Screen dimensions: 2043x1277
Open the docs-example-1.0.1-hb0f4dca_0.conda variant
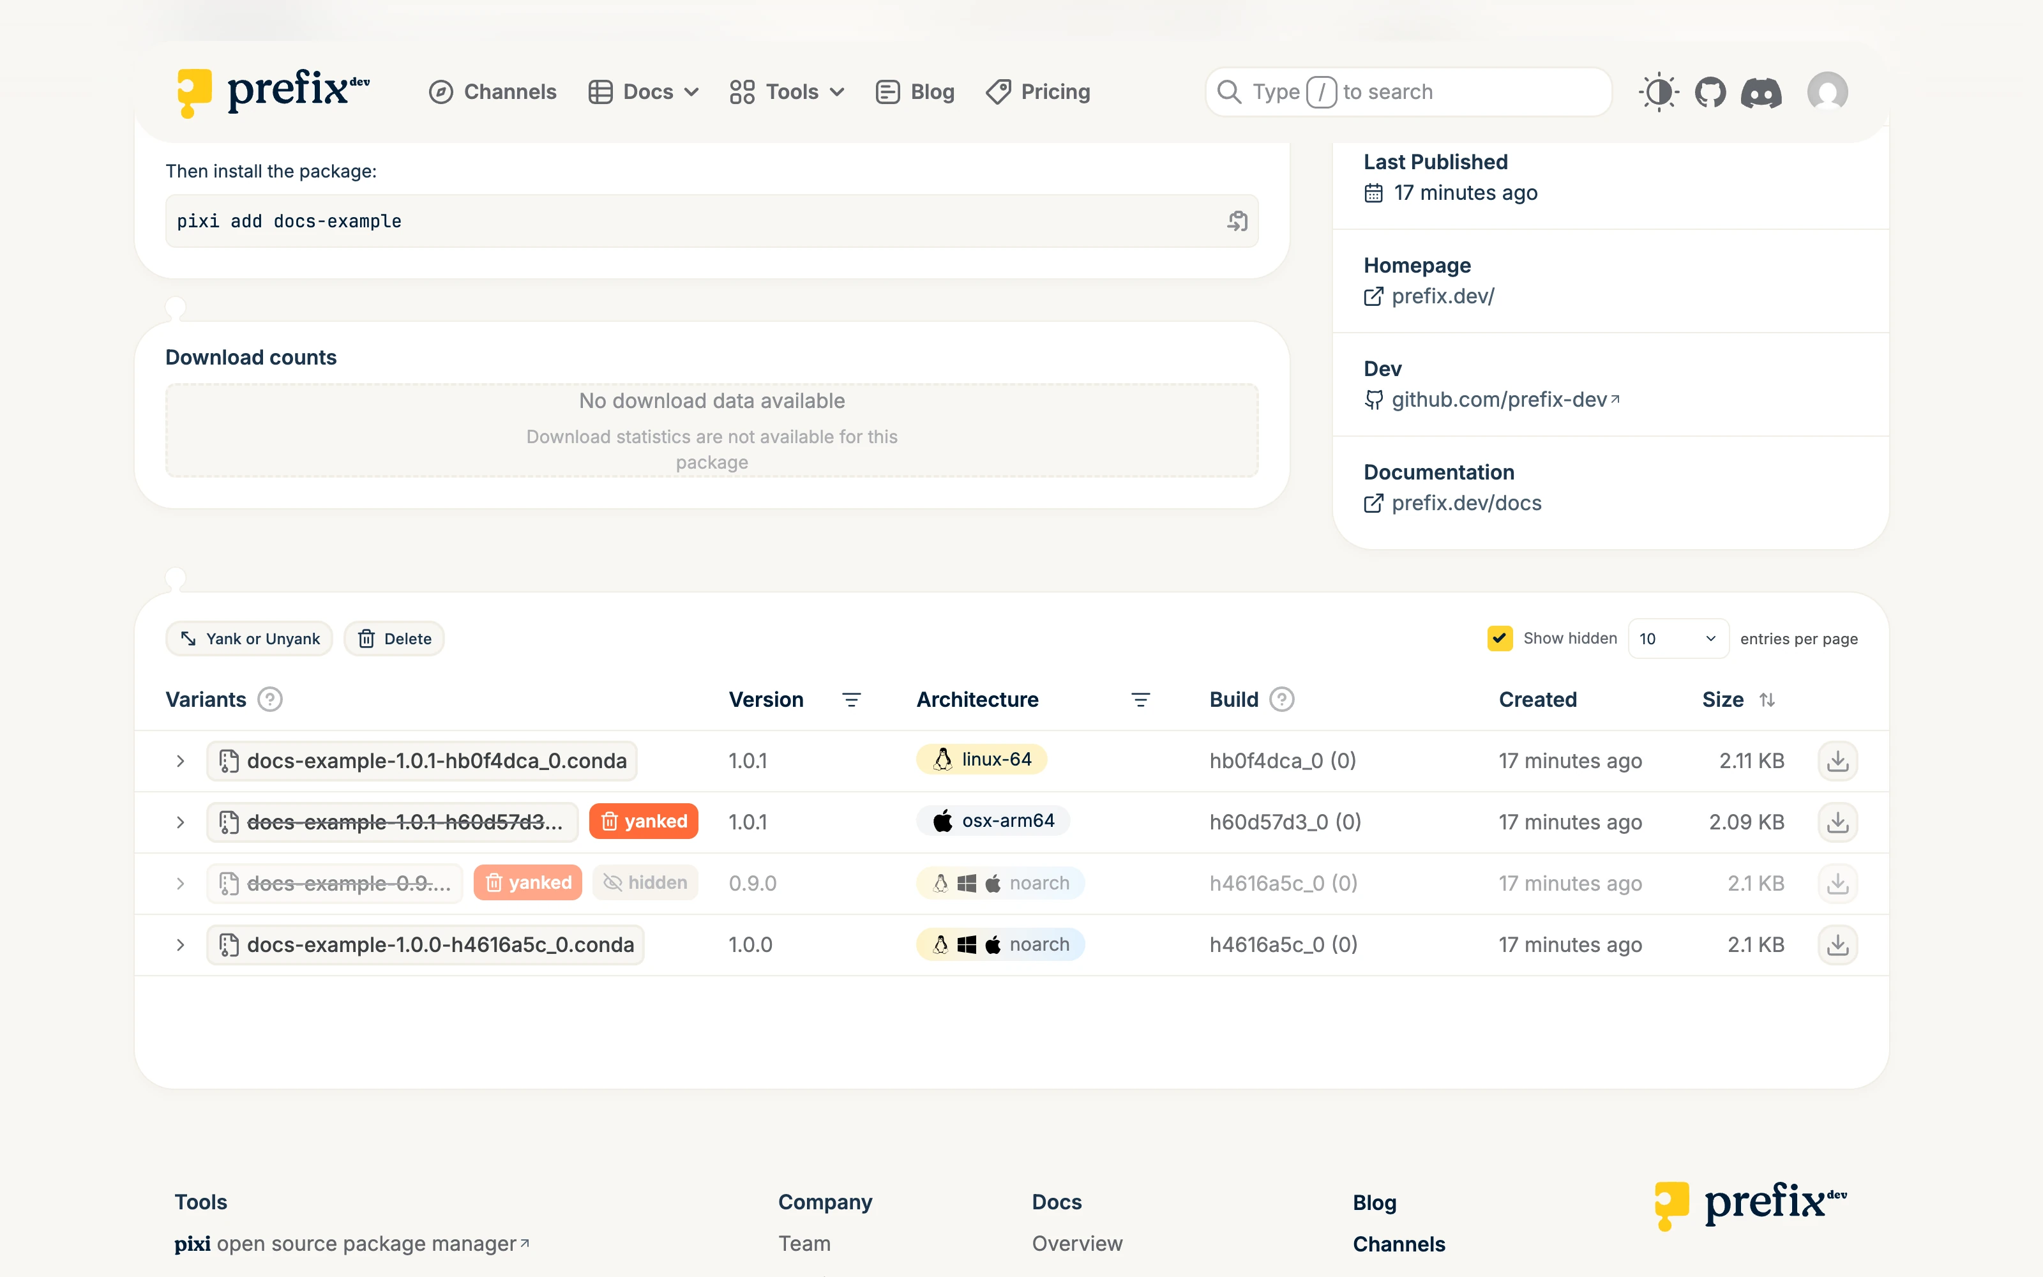[x=421, y=761]
